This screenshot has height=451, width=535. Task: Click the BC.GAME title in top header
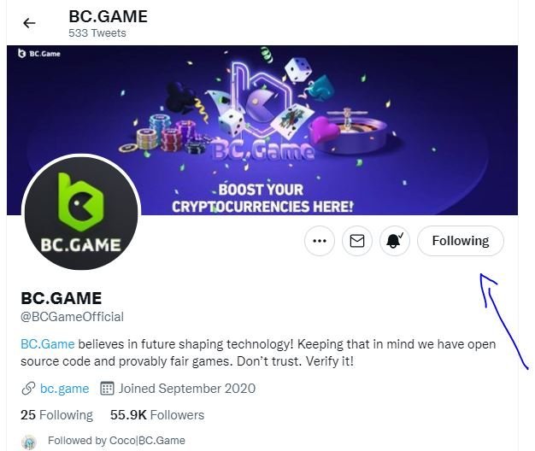108,16
